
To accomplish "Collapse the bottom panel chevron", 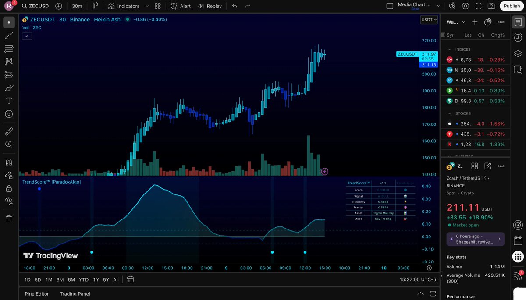I will (x=420, y=294).
